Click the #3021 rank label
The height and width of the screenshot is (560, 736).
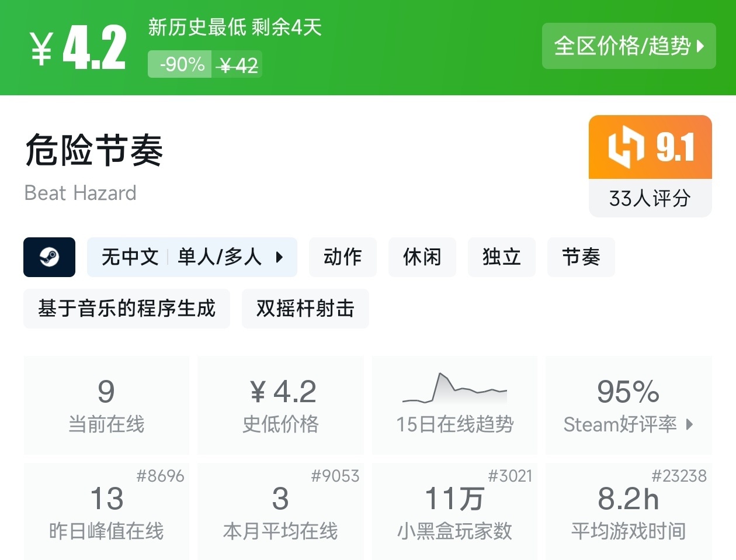(510, 476)
